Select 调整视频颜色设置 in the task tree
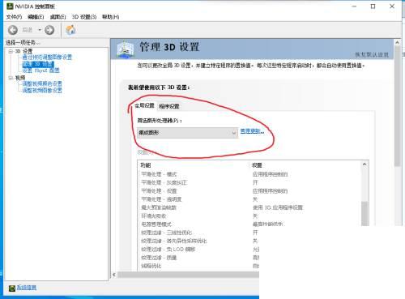The height and width of the screenshot is (299, 405). 42,83
